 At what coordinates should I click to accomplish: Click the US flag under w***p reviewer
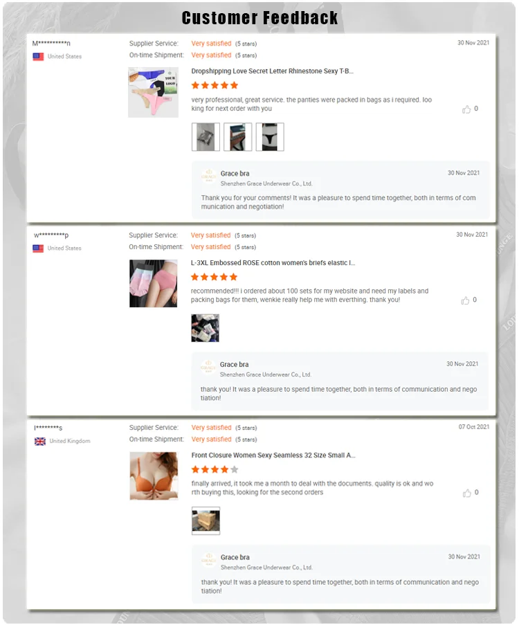point(38,248)
